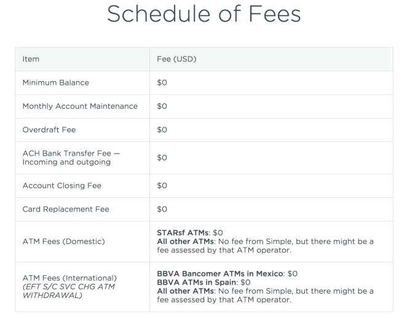This screenshot has height=322, width=418.
Task: Click the $0 fee for Minimum Balance
Action: pos(162,83)
